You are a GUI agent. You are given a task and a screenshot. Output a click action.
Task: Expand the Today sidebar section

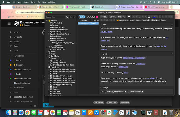(x=47, y=52)
